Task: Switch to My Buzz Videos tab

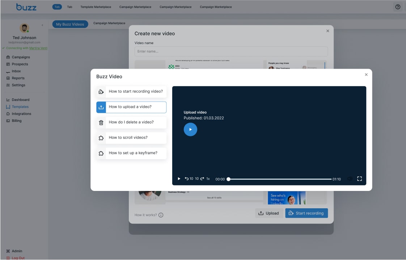Action: (70, 24)
